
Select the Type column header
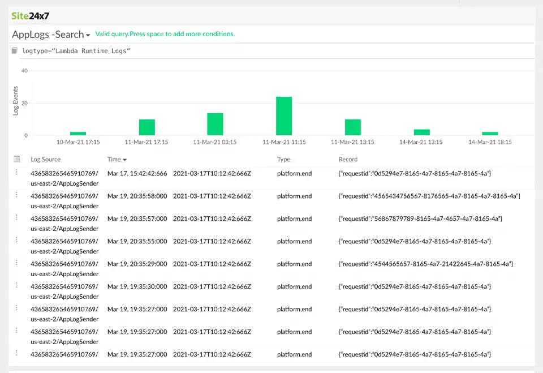coord(283,159)
